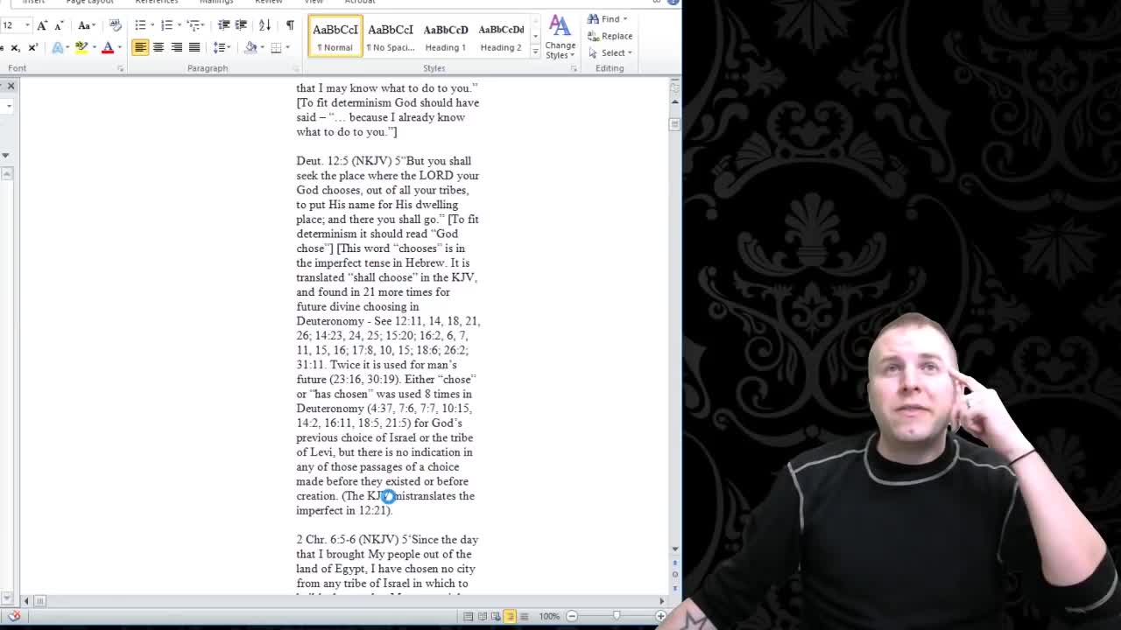Image resolution: width=1121 pixels, height=630 pixels.
Task: Open the Insert ribbon tab
Action: coord(33,3)
